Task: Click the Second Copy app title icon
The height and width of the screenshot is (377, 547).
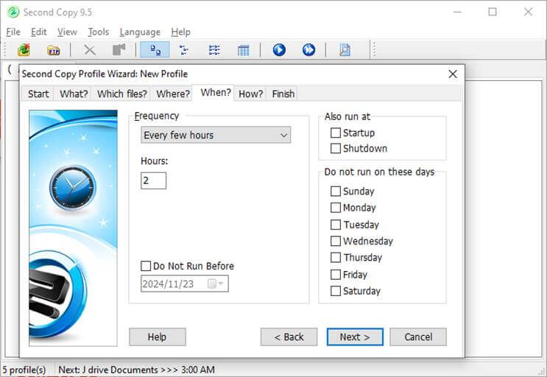Action: click(13, 13)
